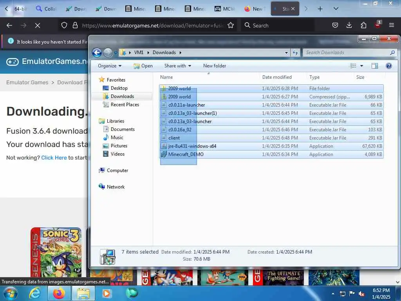Click the Firefox Search box

(278, 25)
